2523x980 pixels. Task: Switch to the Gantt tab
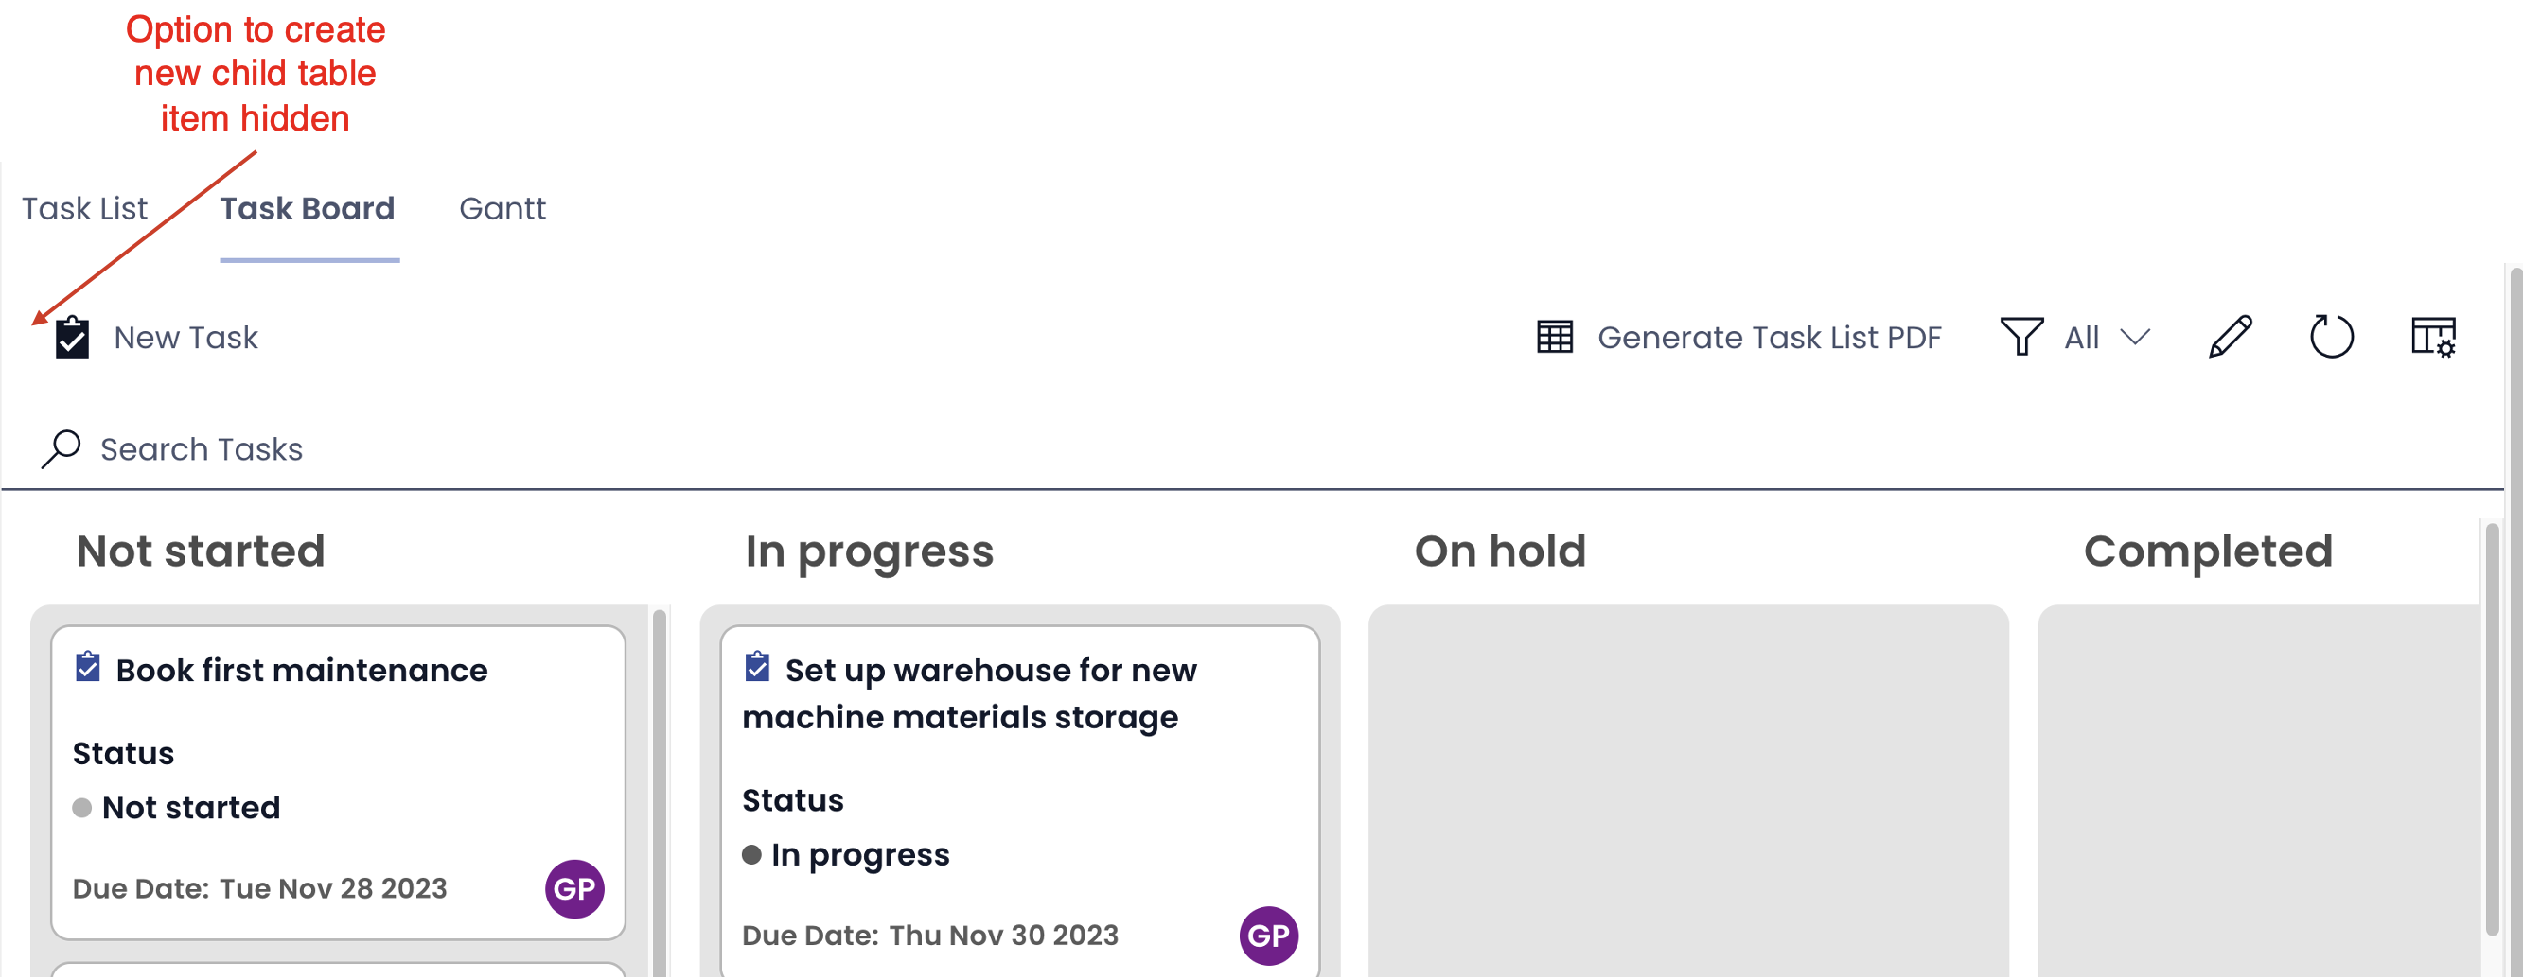(x=503, y=208)
